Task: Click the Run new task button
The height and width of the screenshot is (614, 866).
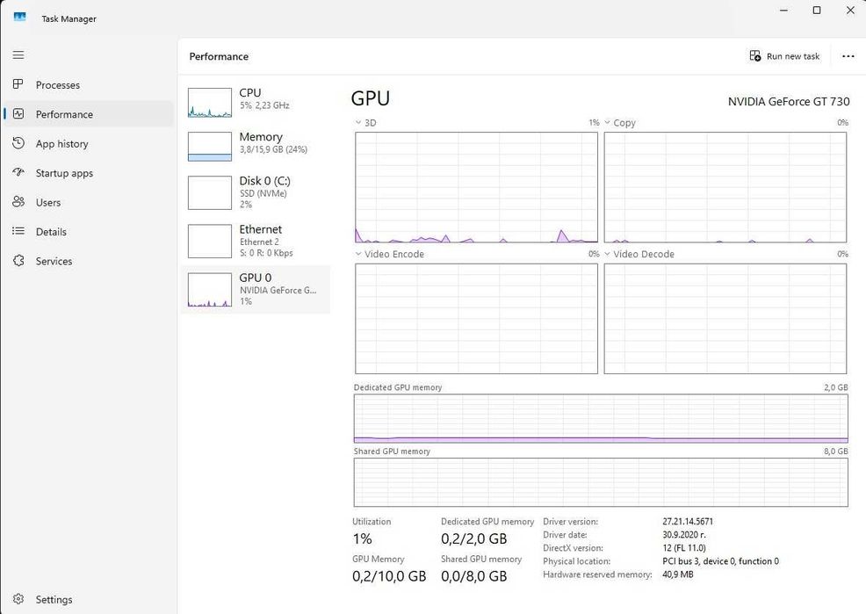Action: click(x=785, y=55)
